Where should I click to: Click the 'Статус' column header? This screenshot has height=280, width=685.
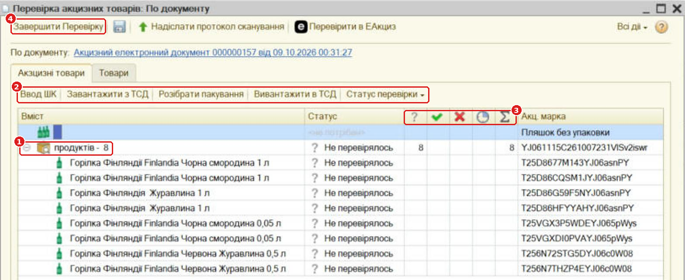coord(354,117)
